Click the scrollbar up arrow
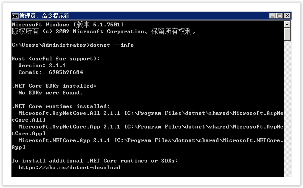This screenshot has height=188, width=303. pyautogui.click(x=287, y=24)
